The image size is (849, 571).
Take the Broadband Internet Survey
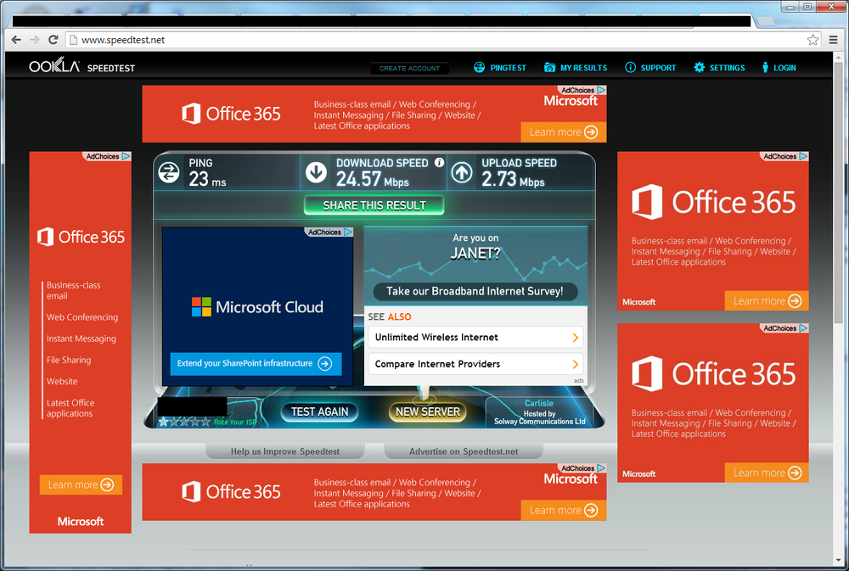[475, 291]
